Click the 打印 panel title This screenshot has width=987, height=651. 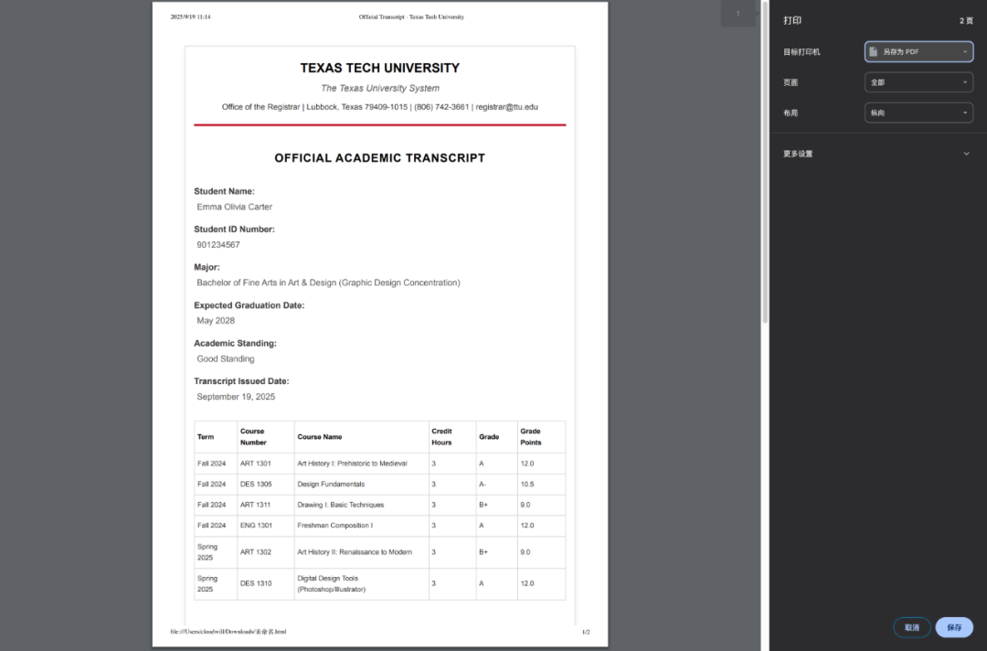[x=791, y=21]
